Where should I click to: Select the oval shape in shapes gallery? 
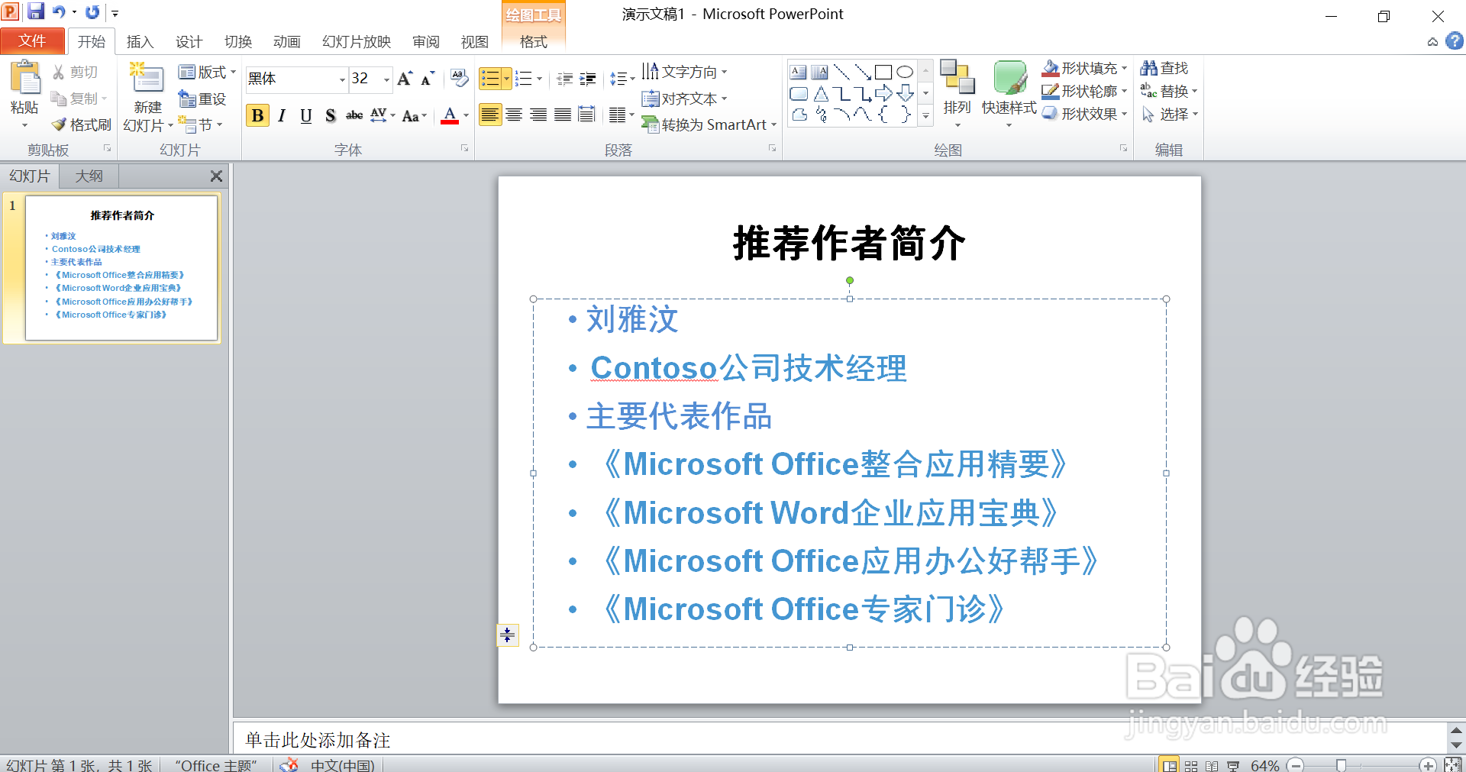(905, 73)
